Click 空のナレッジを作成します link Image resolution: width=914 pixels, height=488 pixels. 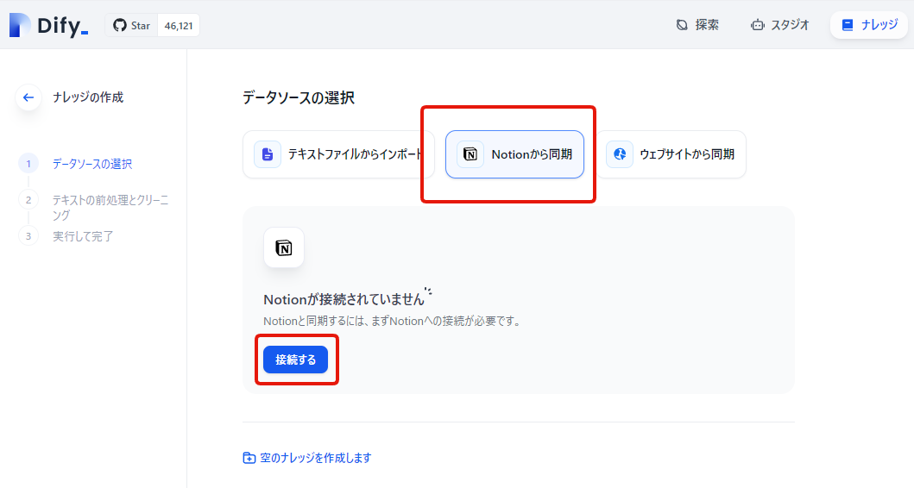click(x=307, y=458)
